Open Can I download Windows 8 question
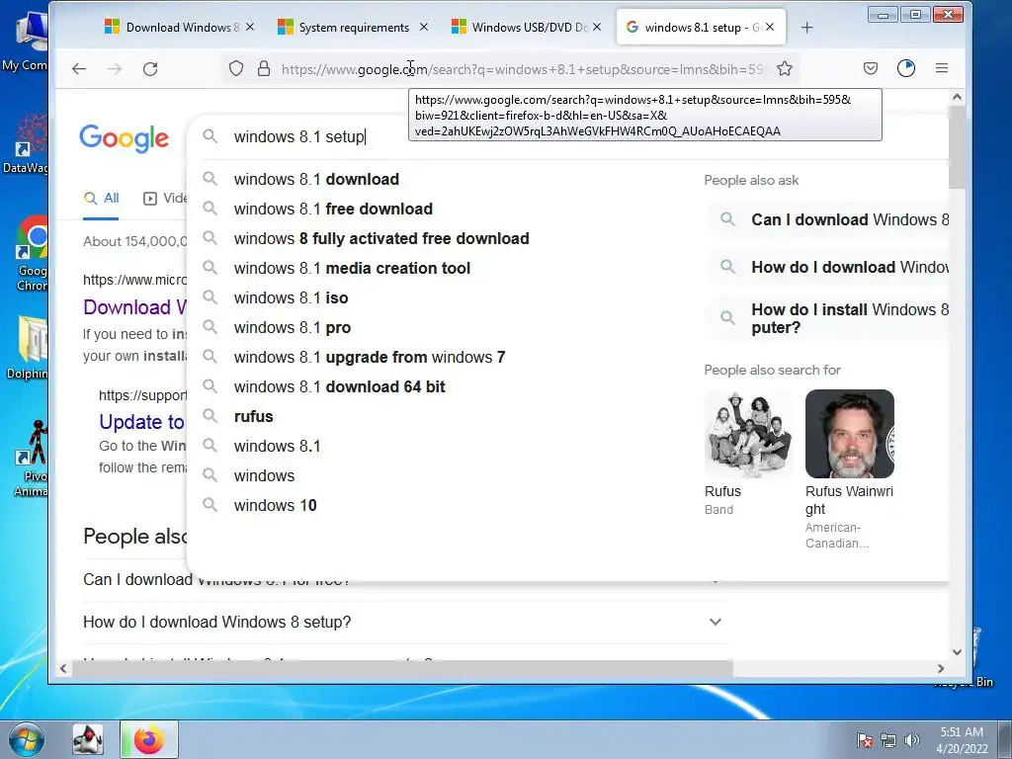 click(828, 219)
